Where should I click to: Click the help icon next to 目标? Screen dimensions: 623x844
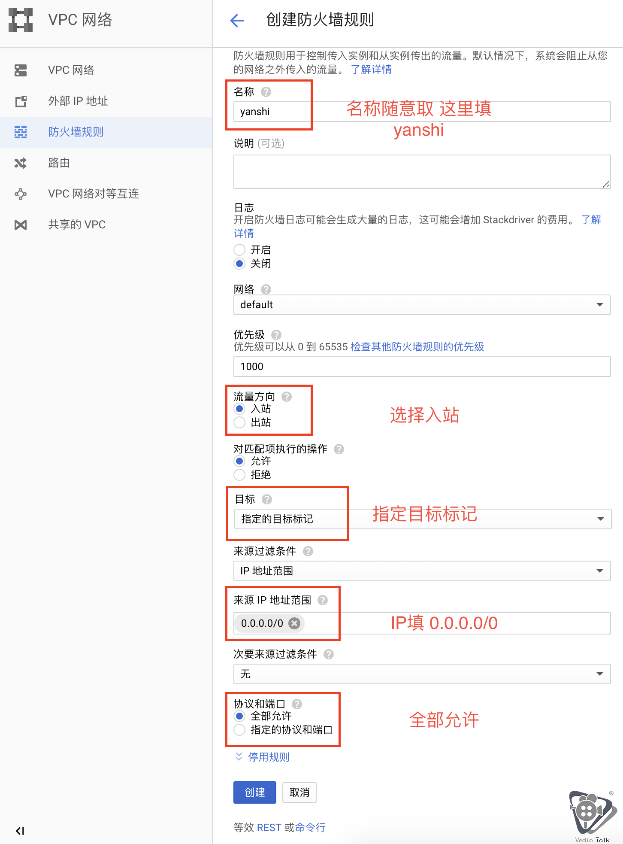click(x=267, y=499)
